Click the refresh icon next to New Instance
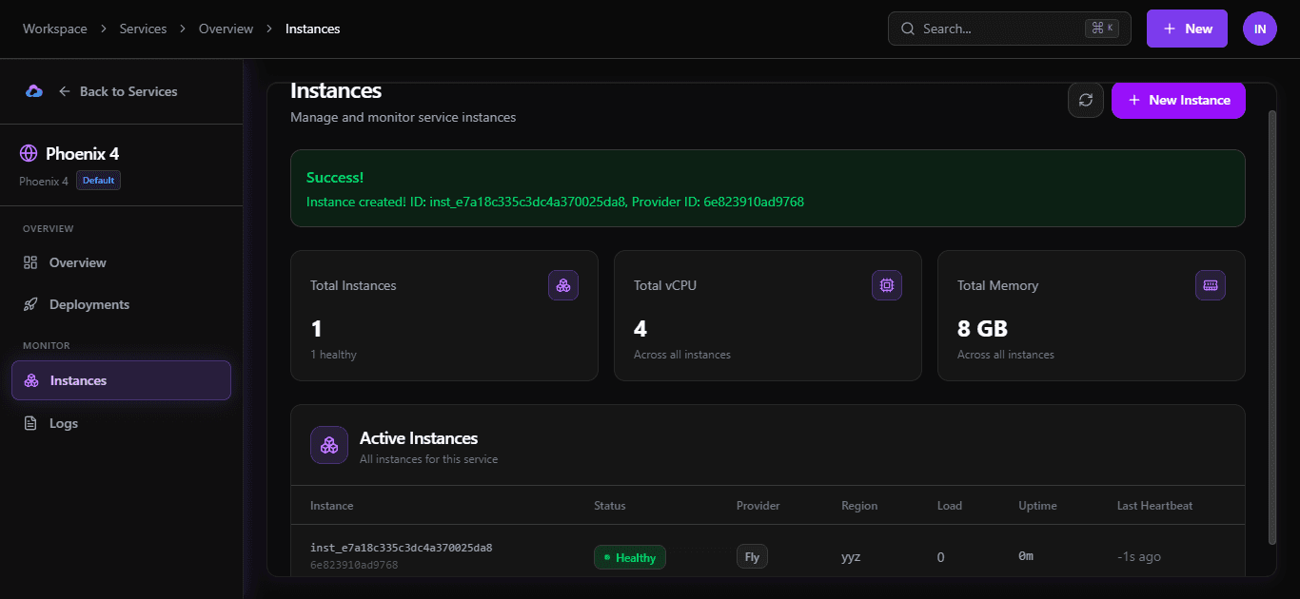The width and height of the screenshot is (1300, 599). [x=1086, y=100]
